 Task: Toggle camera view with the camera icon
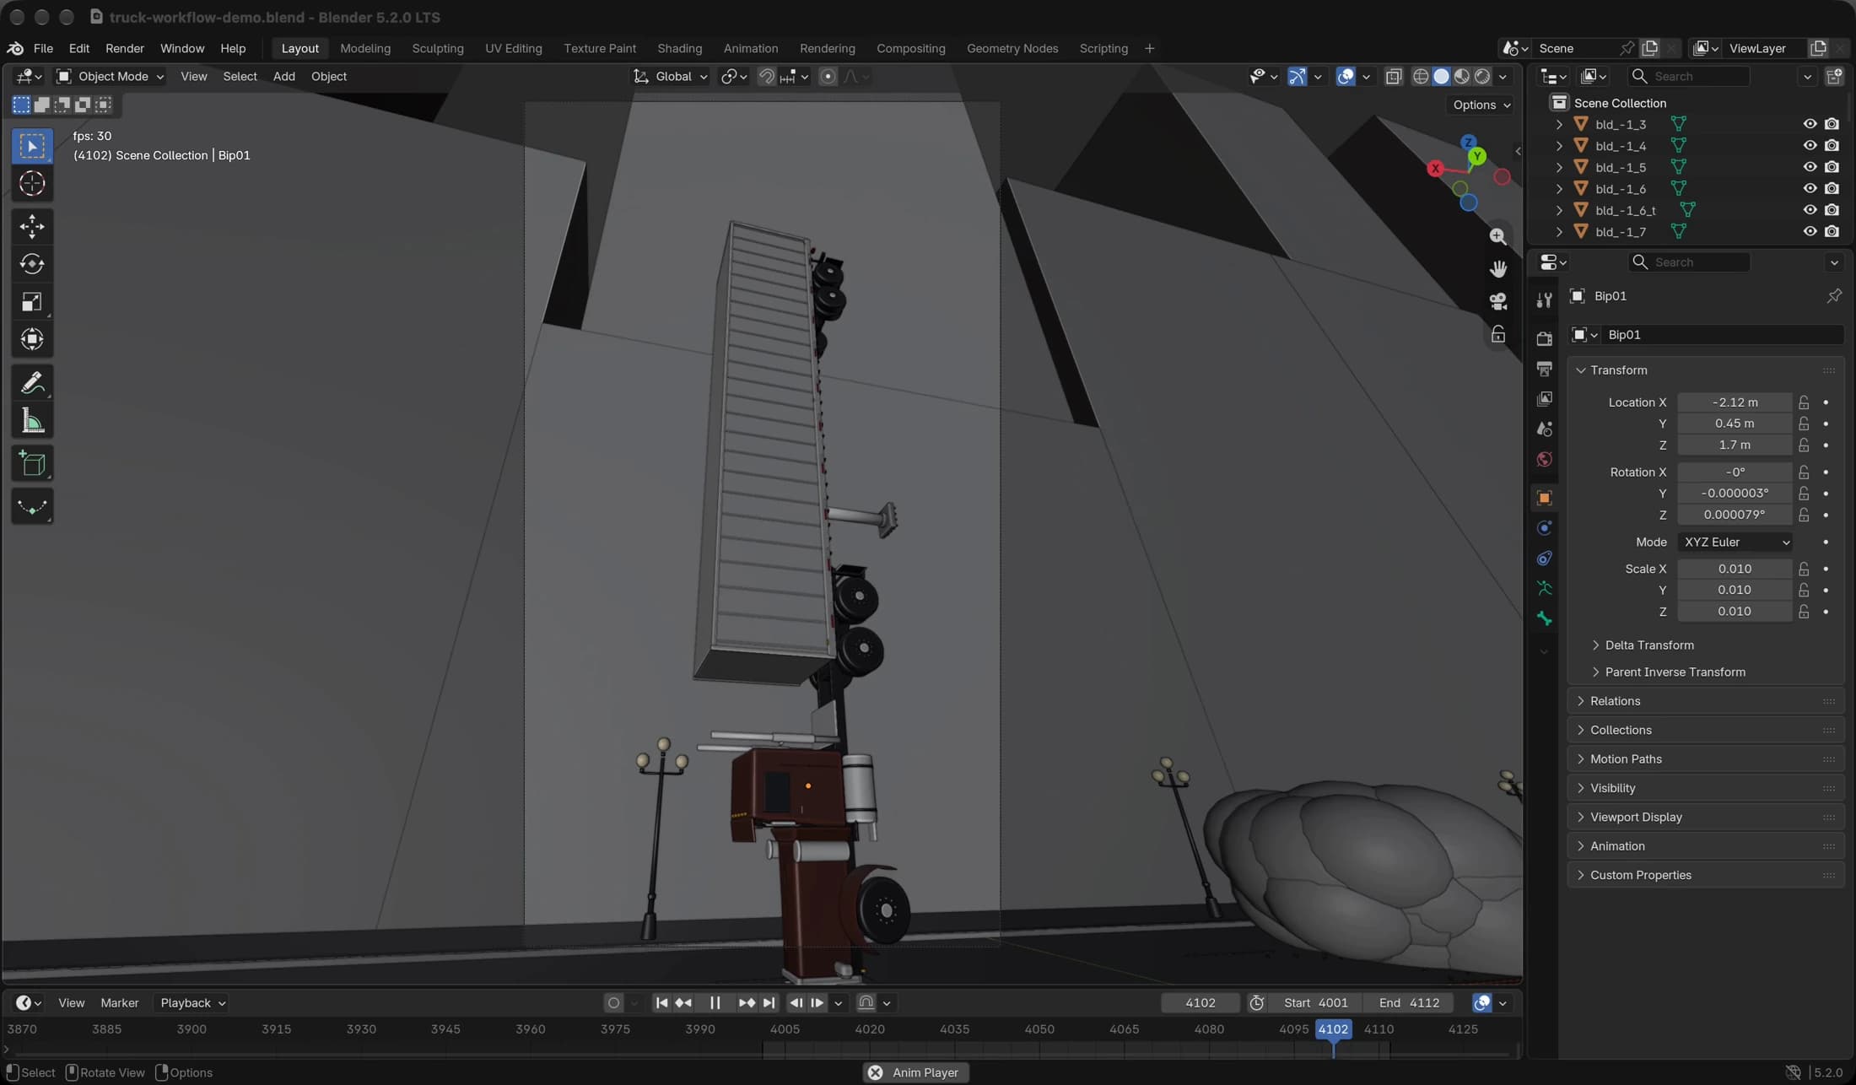1498,301
